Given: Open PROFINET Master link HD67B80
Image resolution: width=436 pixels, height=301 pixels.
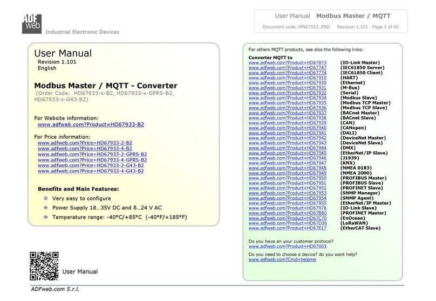Looking at the screenshot, I should (288, 213).
